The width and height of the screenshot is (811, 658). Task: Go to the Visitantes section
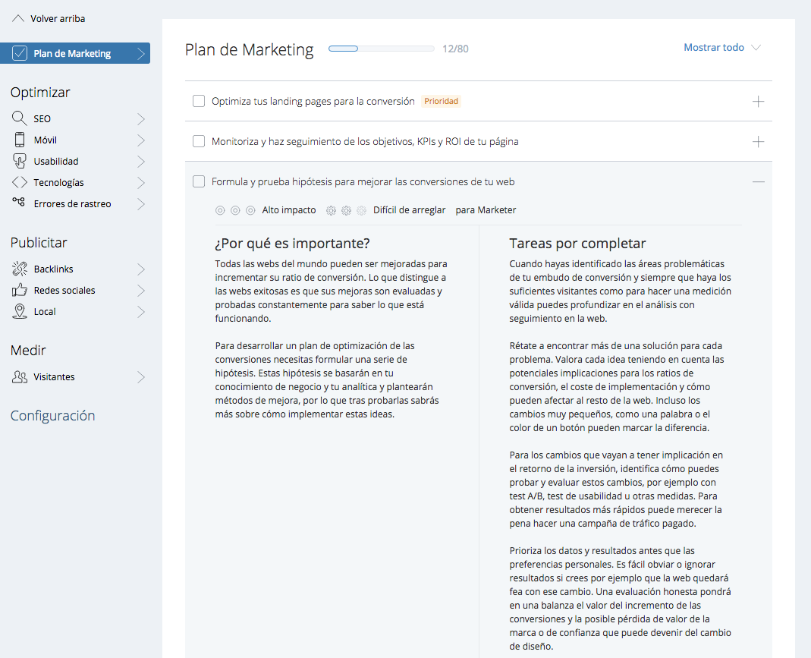(54, 377)
